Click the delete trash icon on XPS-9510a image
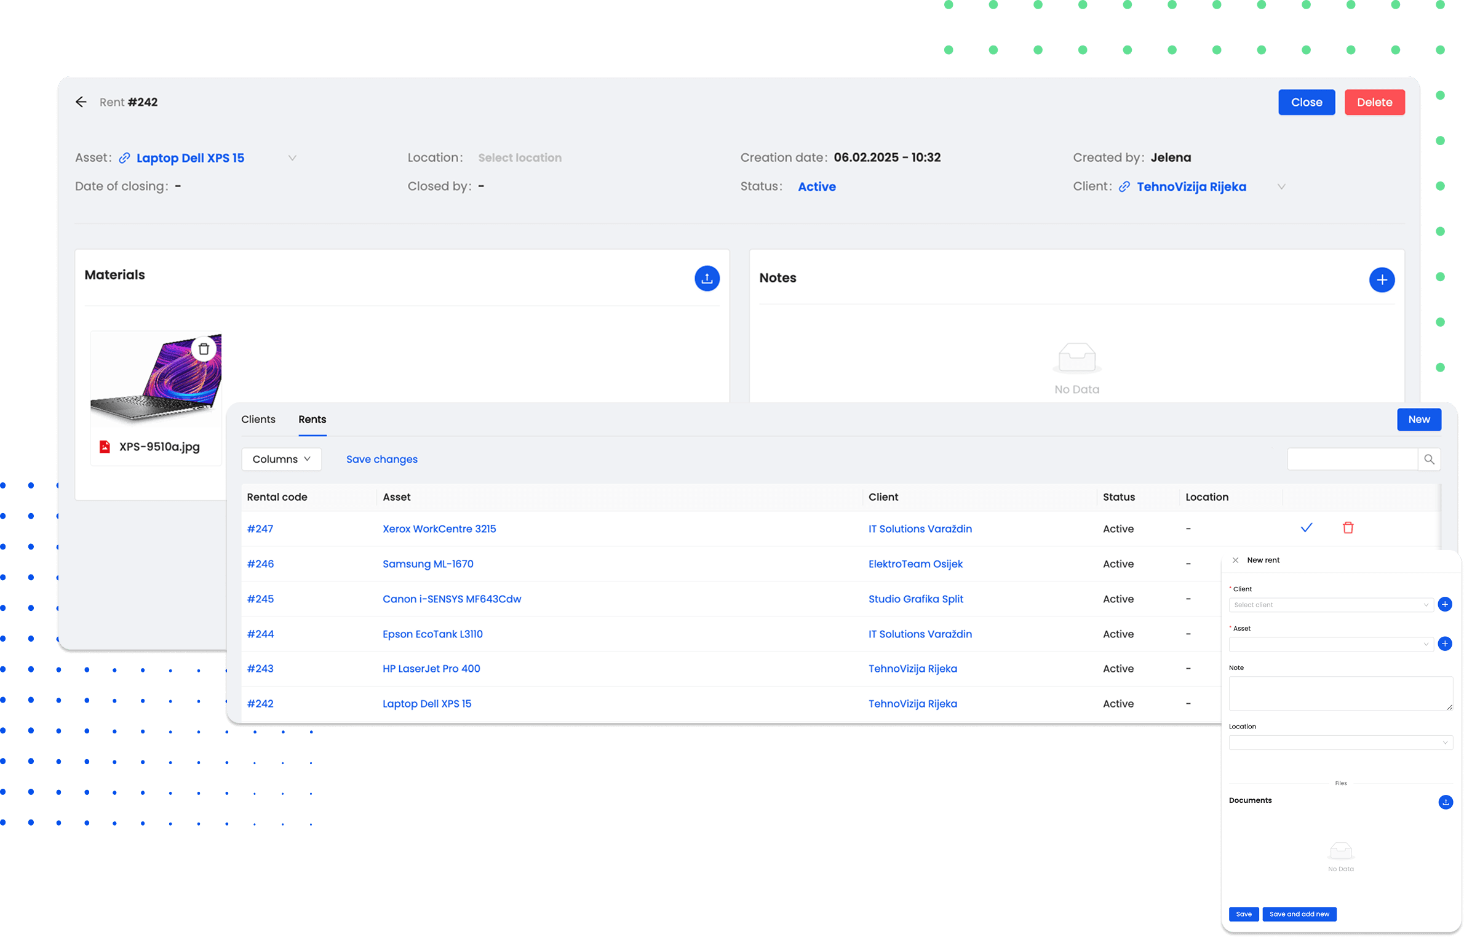The image size is (1464, 937). (x=204, y=348)
